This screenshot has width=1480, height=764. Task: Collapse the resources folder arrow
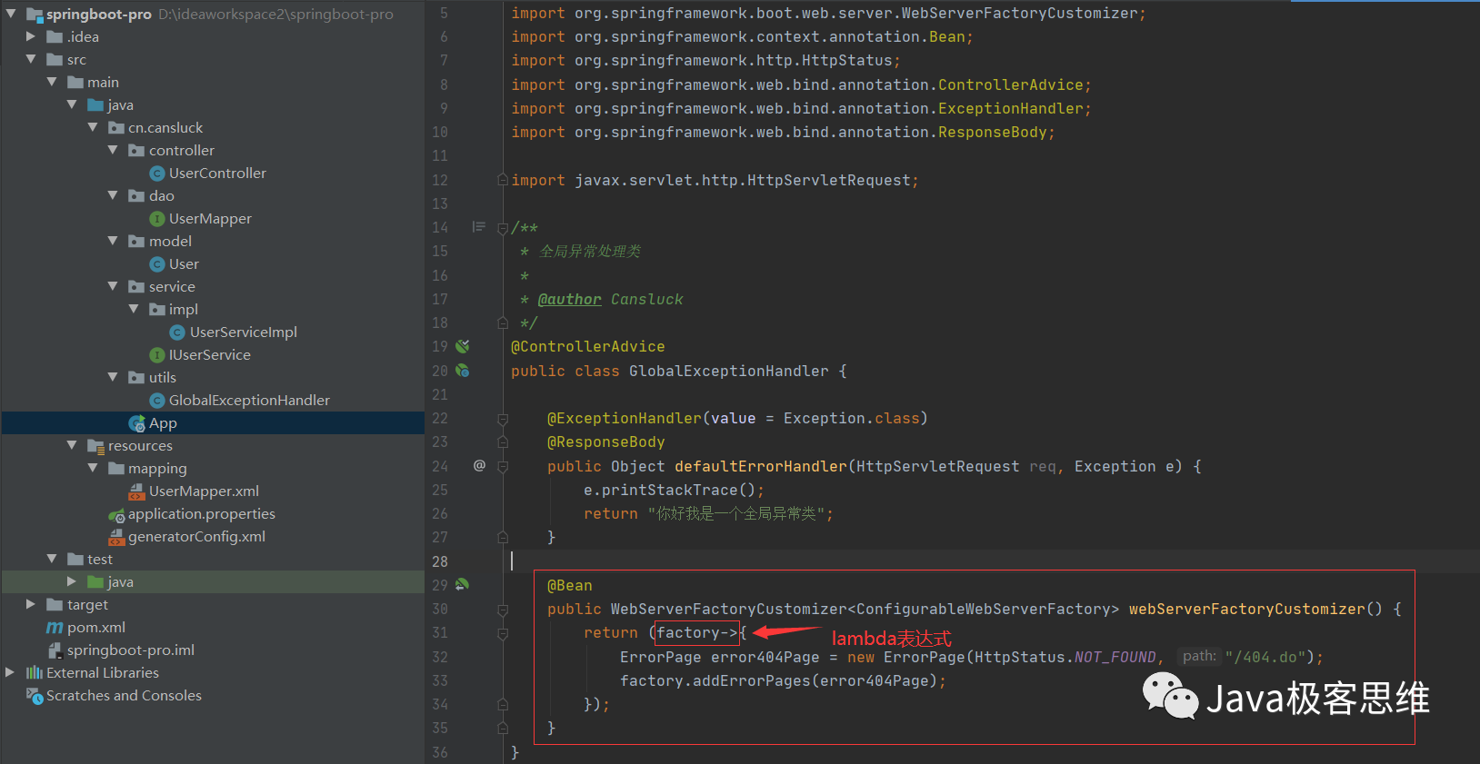point(72,445)
